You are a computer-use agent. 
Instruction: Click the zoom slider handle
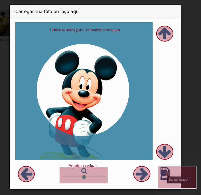[84, 177]
